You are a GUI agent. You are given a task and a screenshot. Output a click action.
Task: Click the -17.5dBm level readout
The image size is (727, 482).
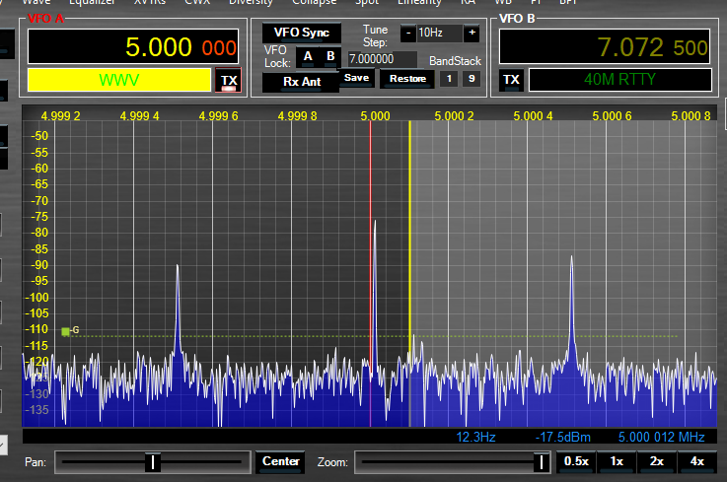(x=563, y=437)
